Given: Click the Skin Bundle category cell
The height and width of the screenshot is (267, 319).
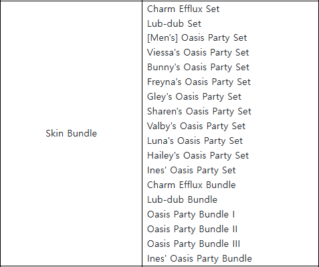Looking at the screenshot, I should [71, 133].
